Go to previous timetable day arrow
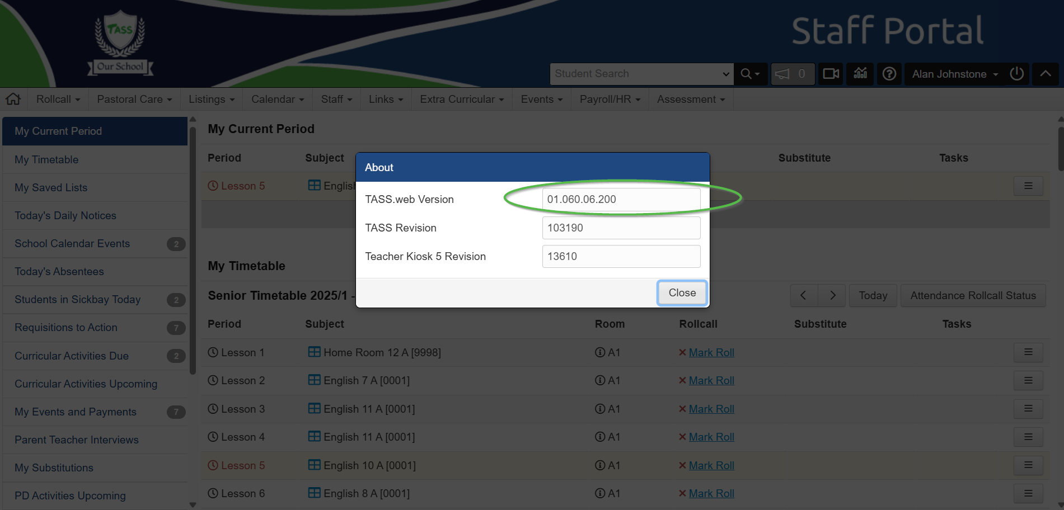The width and height of the screenshot is (1064, 510). (804, 295)
